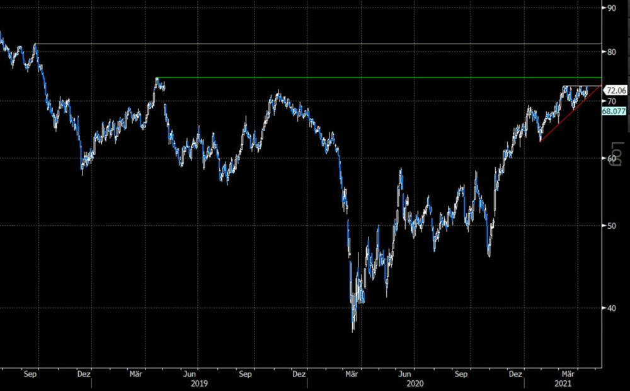Click the 90 price axis label
This screenshot has height=391, width=630.
(x=612, y=8)
